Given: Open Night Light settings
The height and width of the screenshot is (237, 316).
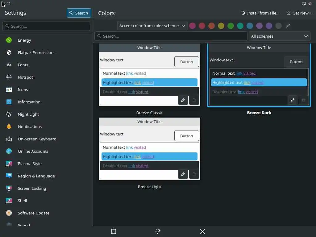Looking at the screenshot, I should (x=46, y=114).
